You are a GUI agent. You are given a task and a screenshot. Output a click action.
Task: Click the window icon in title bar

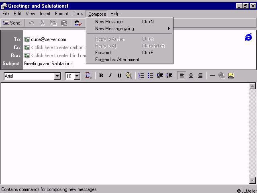coord(4,6)
